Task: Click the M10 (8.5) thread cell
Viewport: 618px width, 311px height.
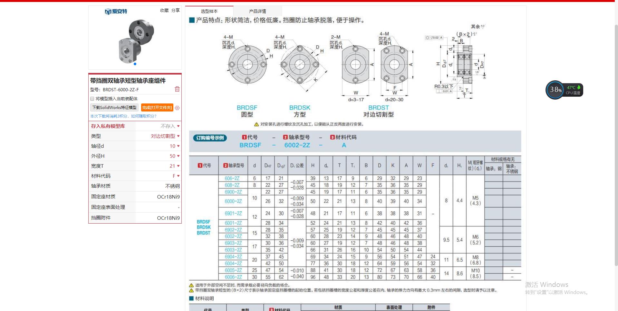Action: click(x=475, y=273)
